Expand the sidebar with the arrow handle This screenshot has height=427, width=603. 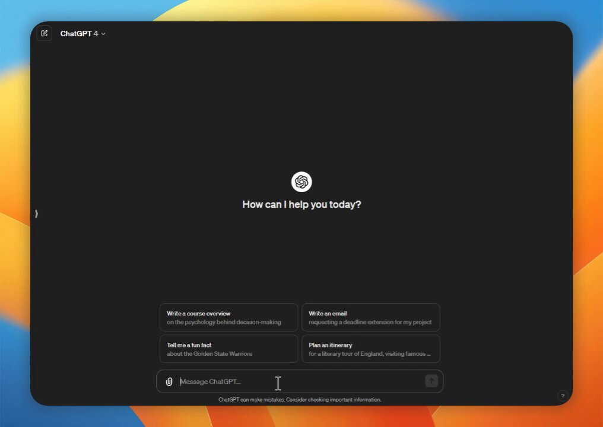(36, 213)
